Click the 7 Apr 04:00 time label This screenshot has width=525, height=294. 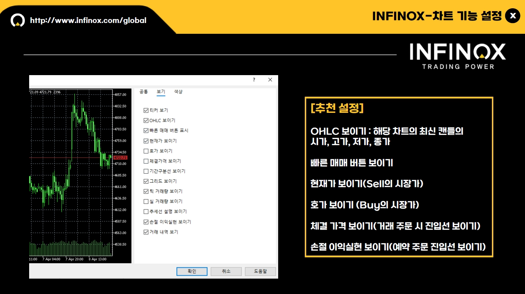51,259
